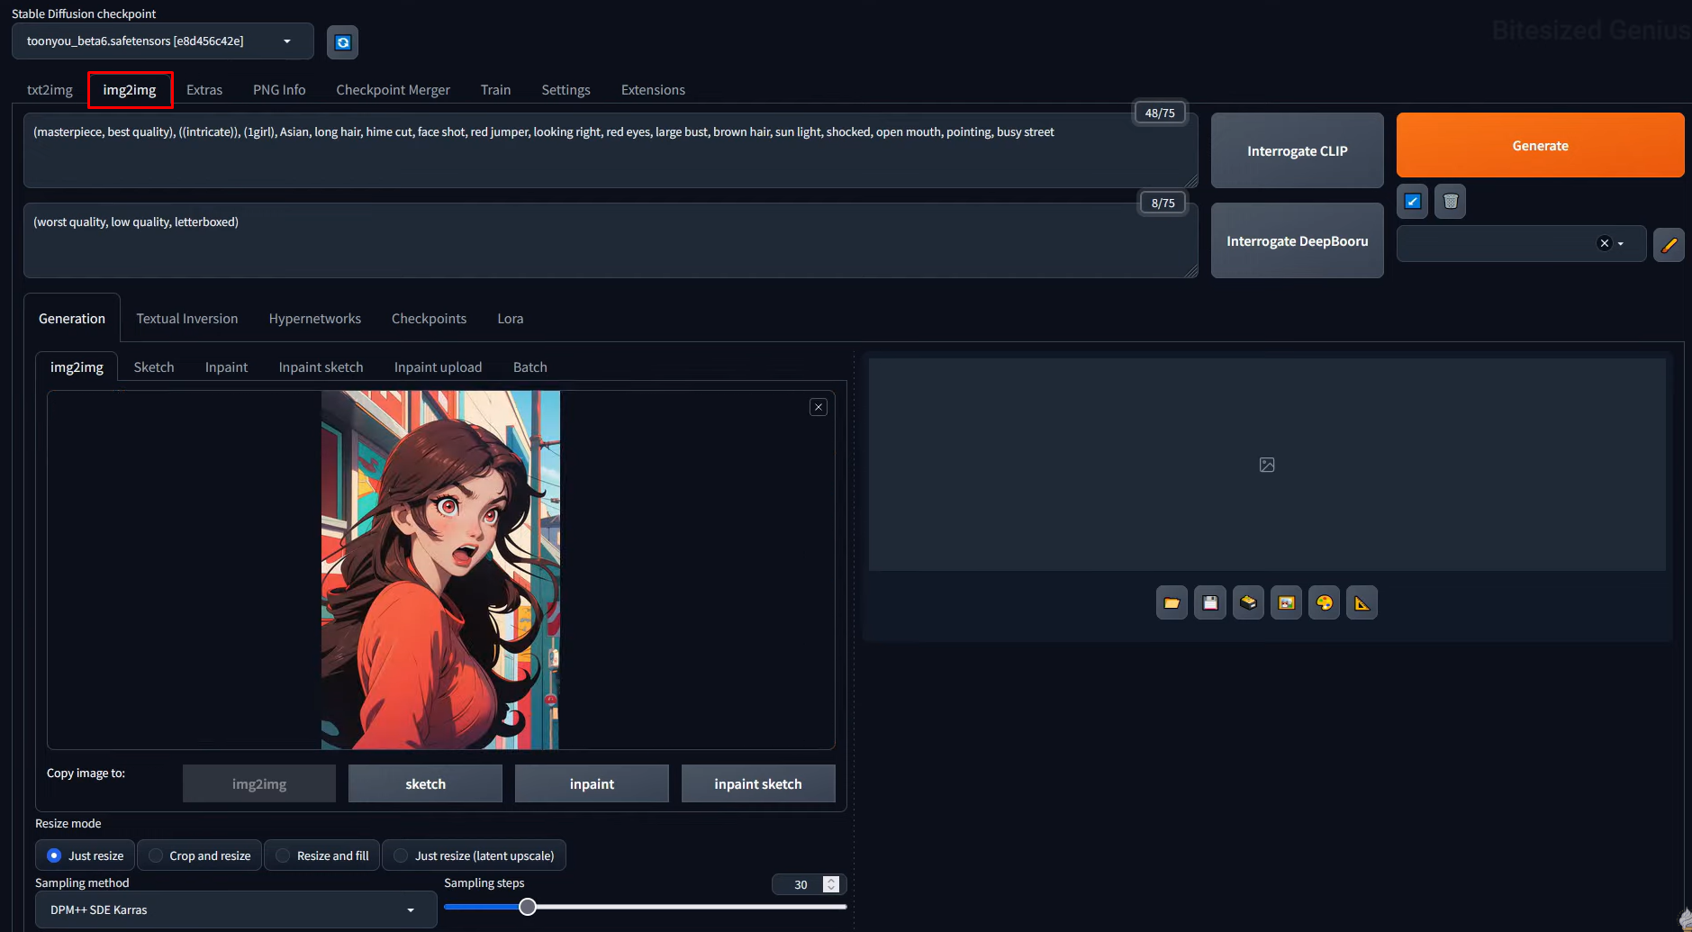Click the pencil icon to edit styles
1692x932 pixels.
coord(1668,244)
